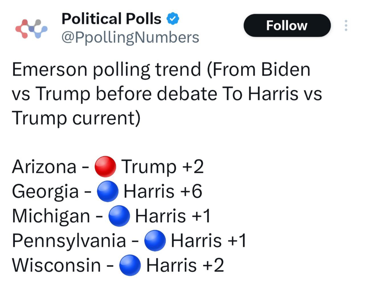Click the blue circle emoji beside Pennsylvania
Screen dimensions: 365x287
coord(155,241)
